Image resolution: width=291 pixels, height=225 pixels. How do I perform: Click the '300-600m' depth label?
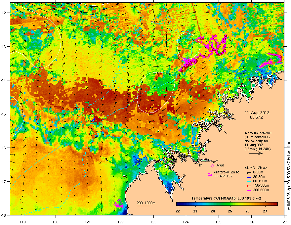pyautogui.click(x=261, y=190)
